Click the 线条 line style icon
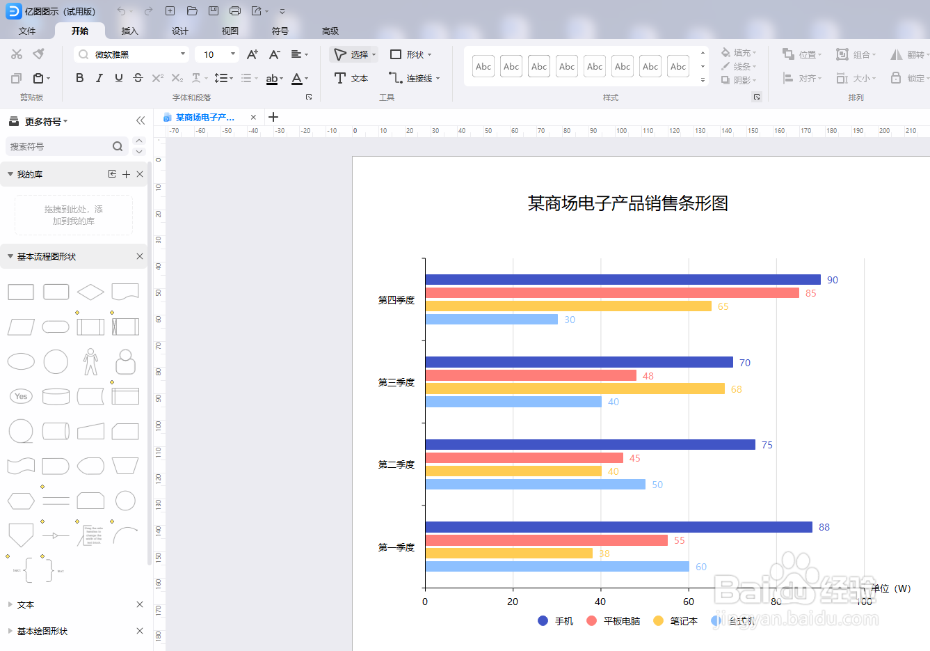Viewport: 930px width, 651px height. click(737, 66)
